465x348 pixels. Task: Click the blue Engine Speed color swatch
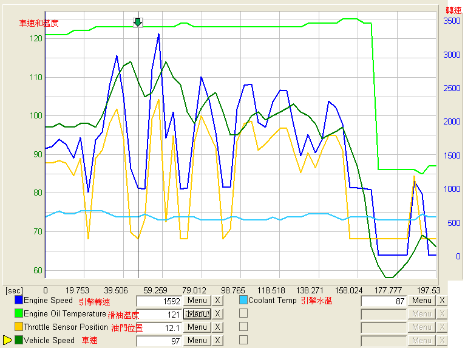coord(19,300)
